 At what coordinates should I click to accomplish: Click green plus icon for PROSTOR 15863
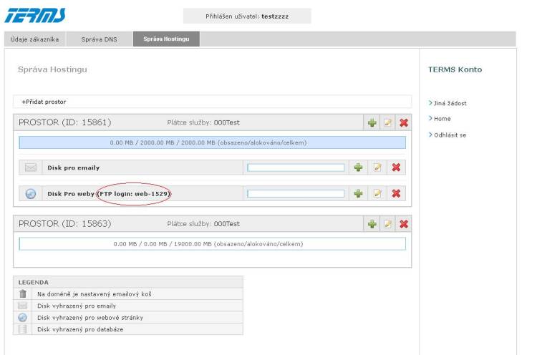[372, 224]
